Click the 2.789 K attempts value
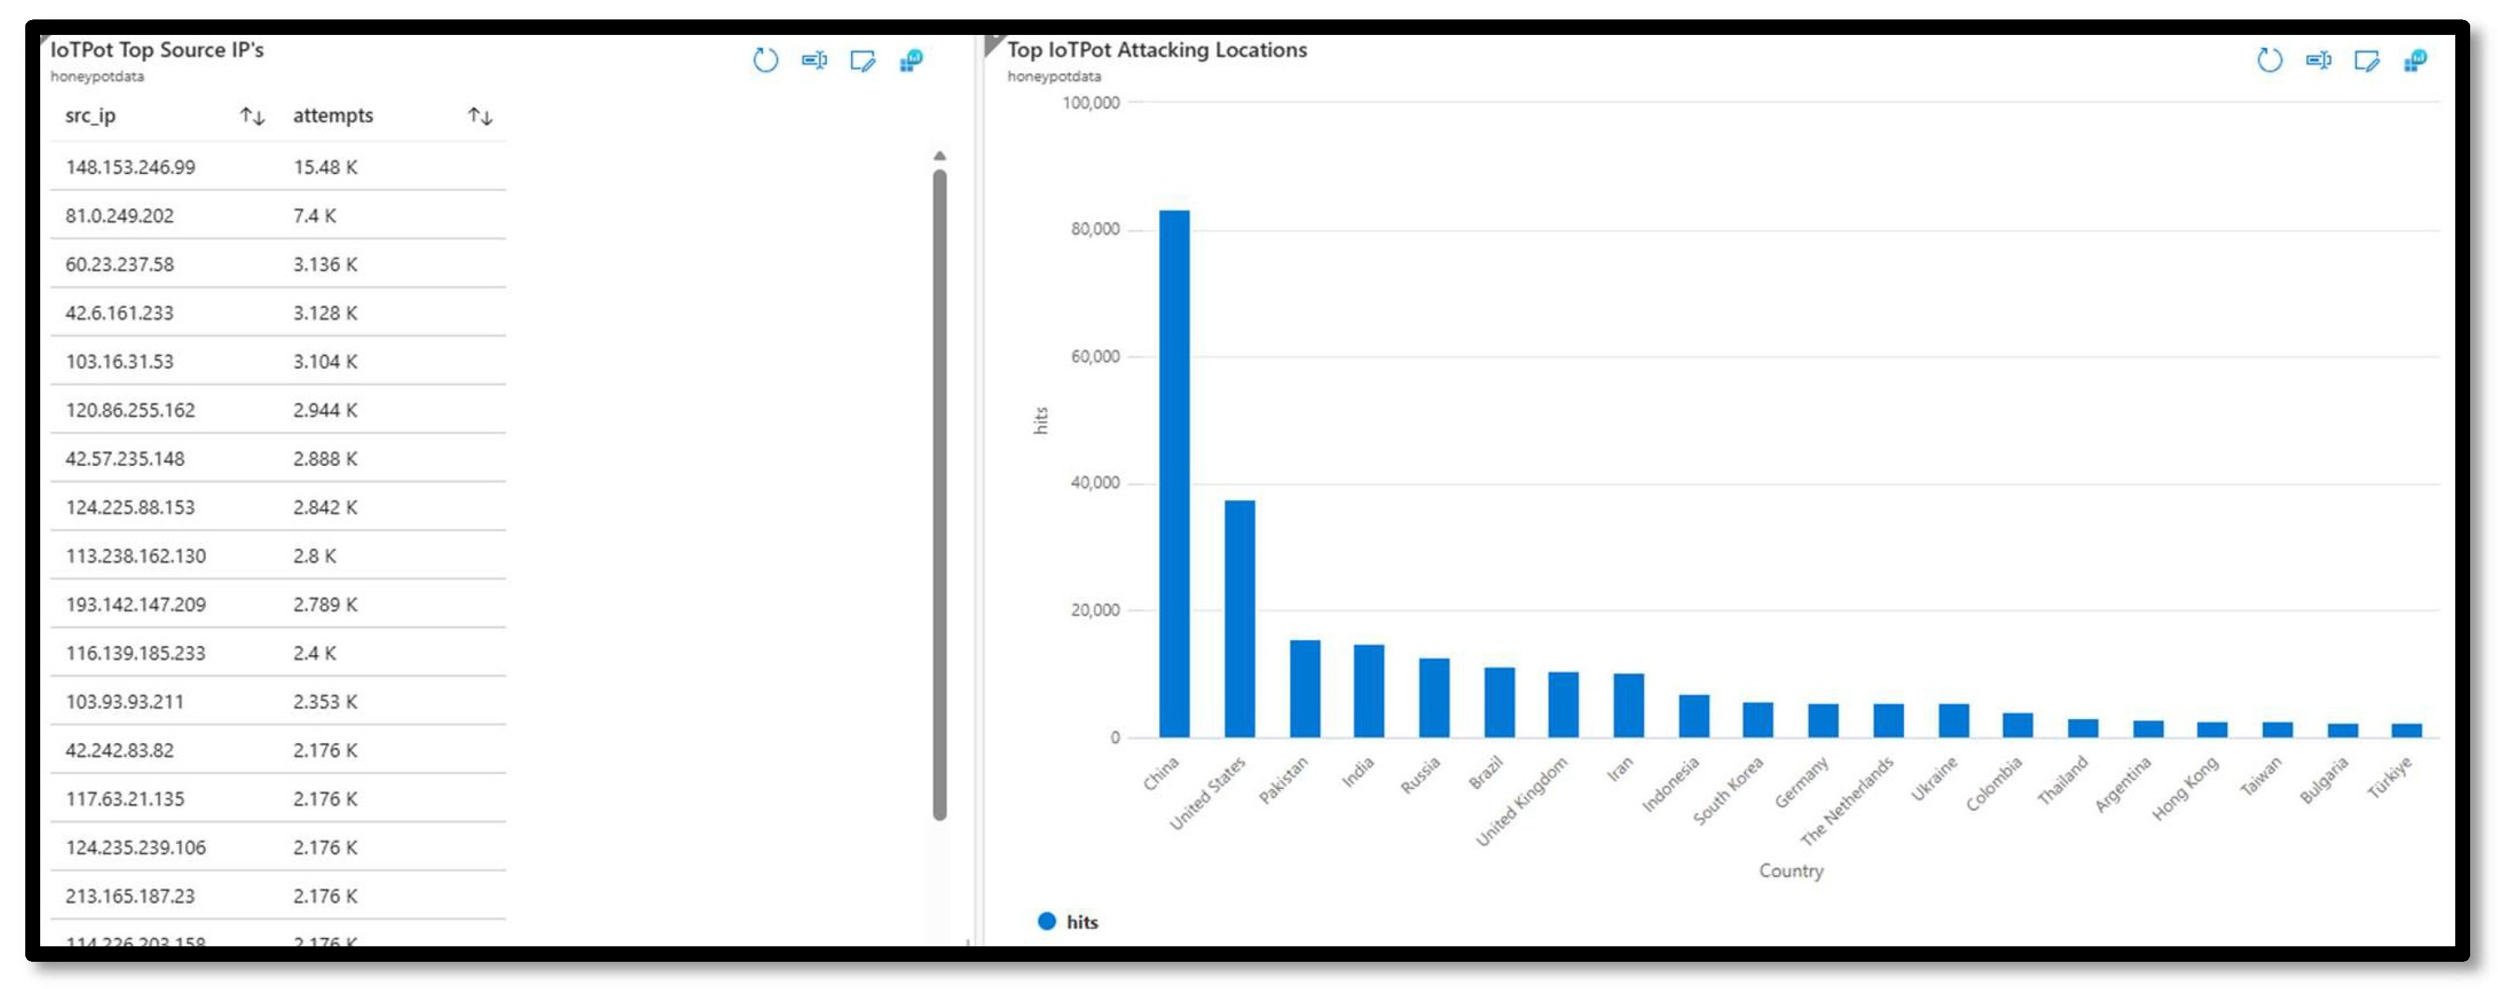 click(x=325, y=603)
